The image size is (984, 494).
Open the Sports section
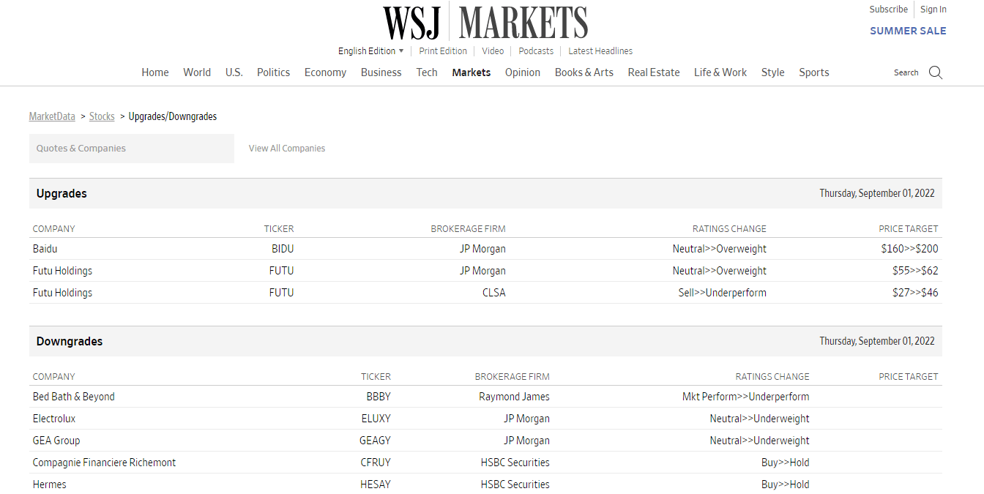814,72
